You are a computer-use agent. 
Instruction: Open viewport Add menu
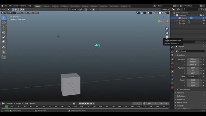coord(30,13)
